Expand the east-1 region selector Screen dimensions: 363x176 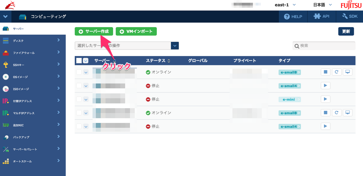pos(285,5)
